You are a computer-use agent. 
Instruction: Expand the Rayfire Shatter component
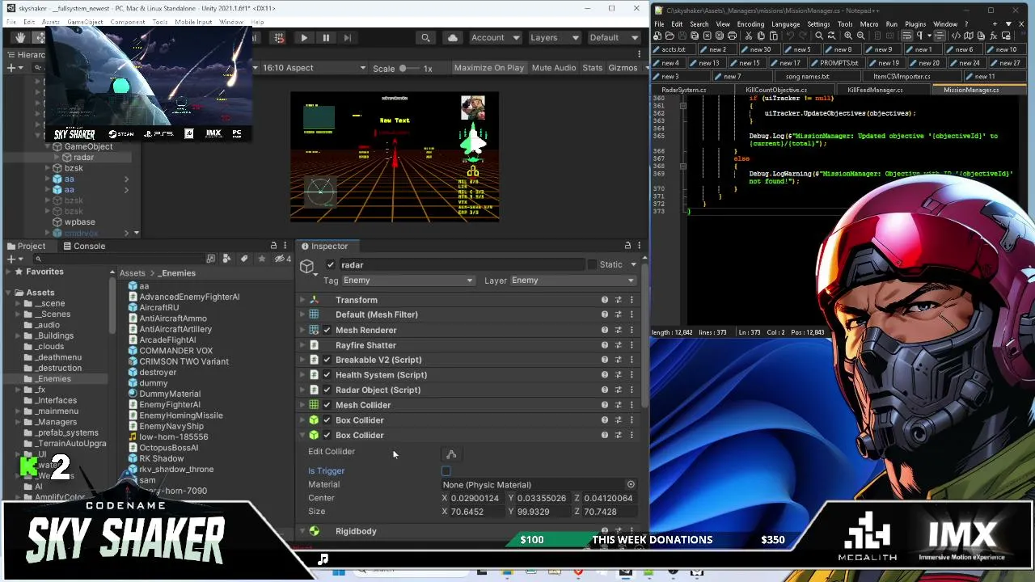(x=302, y=345)
